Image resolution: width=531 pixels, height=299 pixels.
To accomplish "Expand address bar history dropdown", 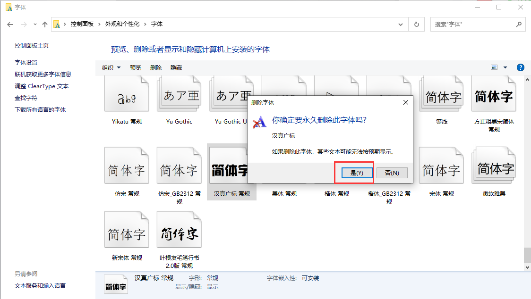I will tap(401, 25).
